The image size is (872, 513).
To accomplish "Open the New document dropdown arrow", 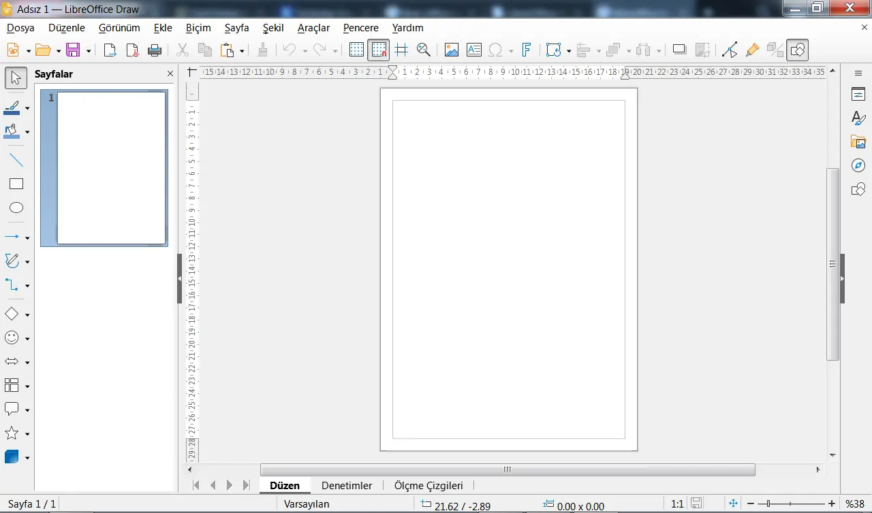I will (x=28, y=50).
